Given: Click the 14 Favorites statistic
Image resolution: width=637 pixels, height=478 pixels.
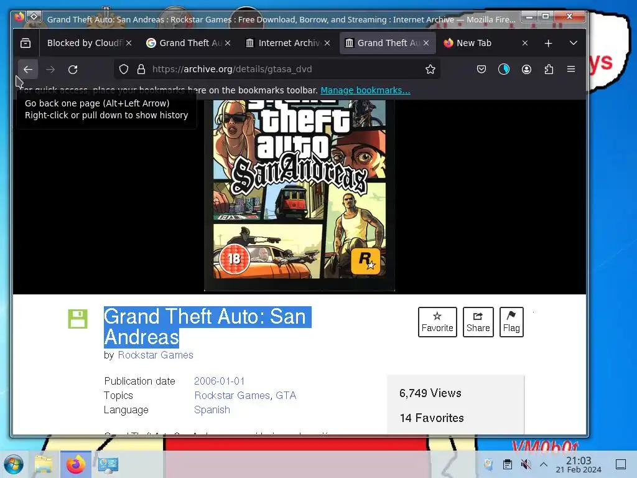Looking at the screenshot, I should (432, 418).
